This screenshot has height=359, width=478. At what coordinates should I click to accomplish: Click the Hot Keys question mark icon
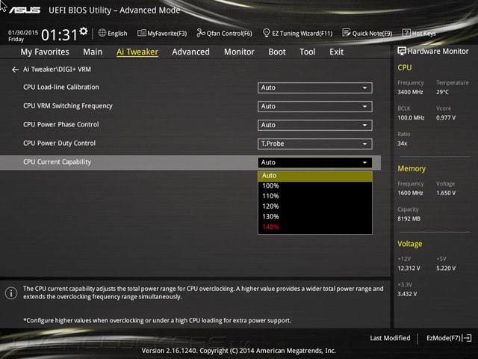(x=406, y=33)
